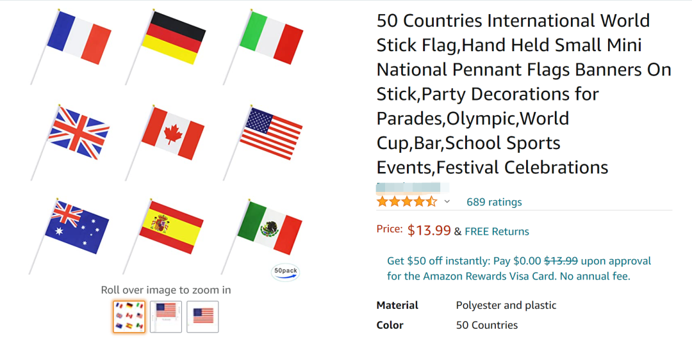Viewport: 692px width, 339px height.
Task: Select the third thumbnail of US flag
Action: (202, 317)
